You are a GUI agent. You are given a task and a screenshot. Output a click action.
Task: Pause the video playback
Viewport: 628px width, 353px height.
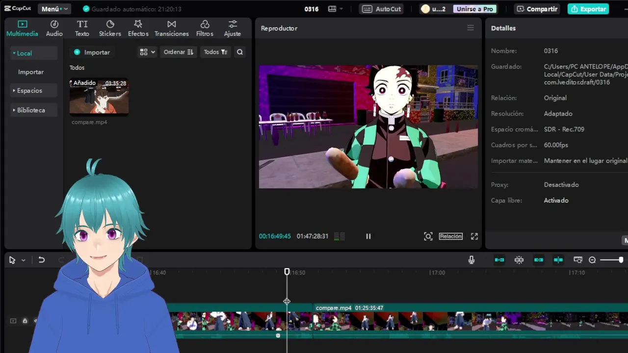pyautogui.click(x=368, y=236)
